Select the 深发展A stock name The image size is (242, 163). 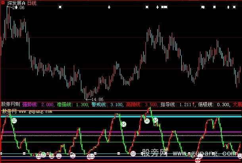(x=13, y=3)
